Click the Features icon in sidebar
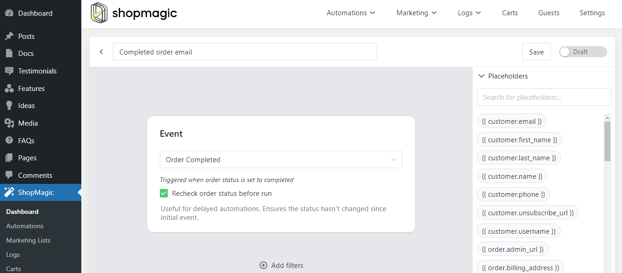Image resolution: width=622 pixels, height=273 pixels. tap(9, 89)
